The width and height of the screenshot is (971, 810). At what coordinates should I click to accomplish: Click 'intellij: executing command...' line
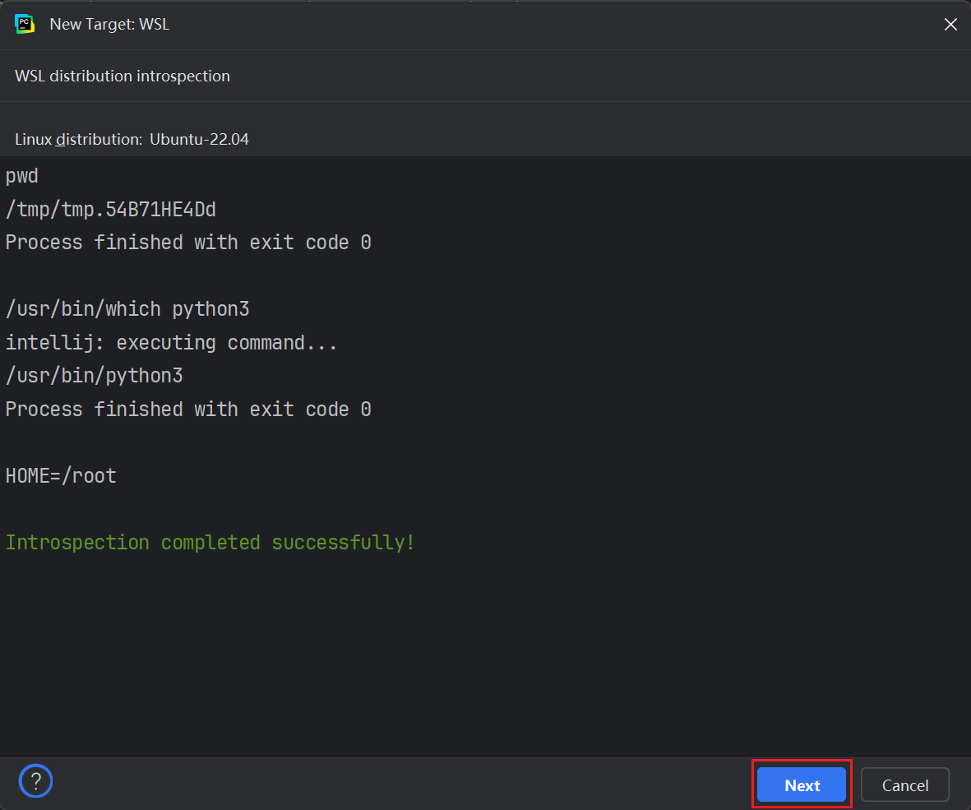point(172,342)
